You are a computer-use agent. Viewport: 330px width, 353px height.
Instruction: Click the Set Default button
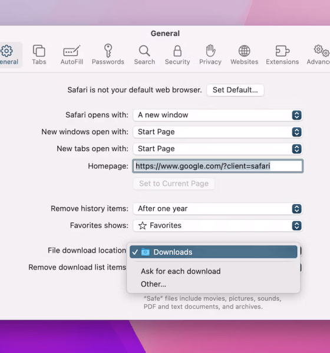point(235,90)
